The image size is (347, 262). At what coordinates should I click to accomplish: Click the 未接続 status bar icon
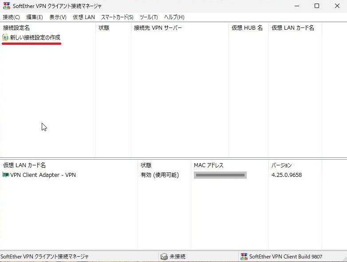(164, 257)
